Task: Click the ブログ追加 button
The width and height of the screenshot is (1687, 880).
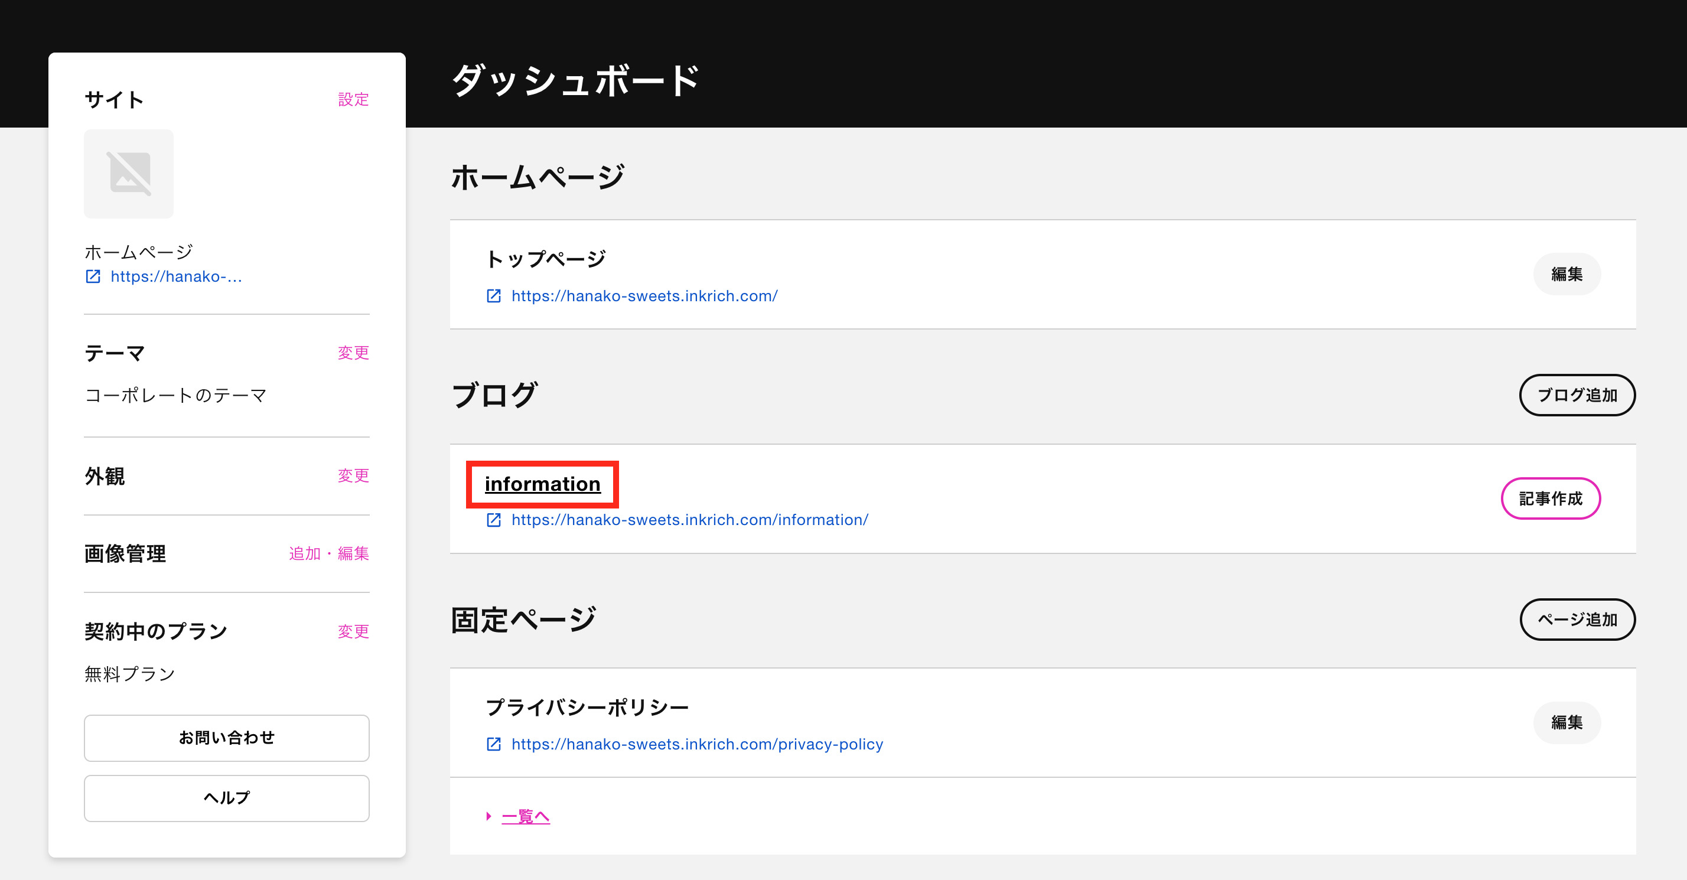Action: pos(1577,395)
